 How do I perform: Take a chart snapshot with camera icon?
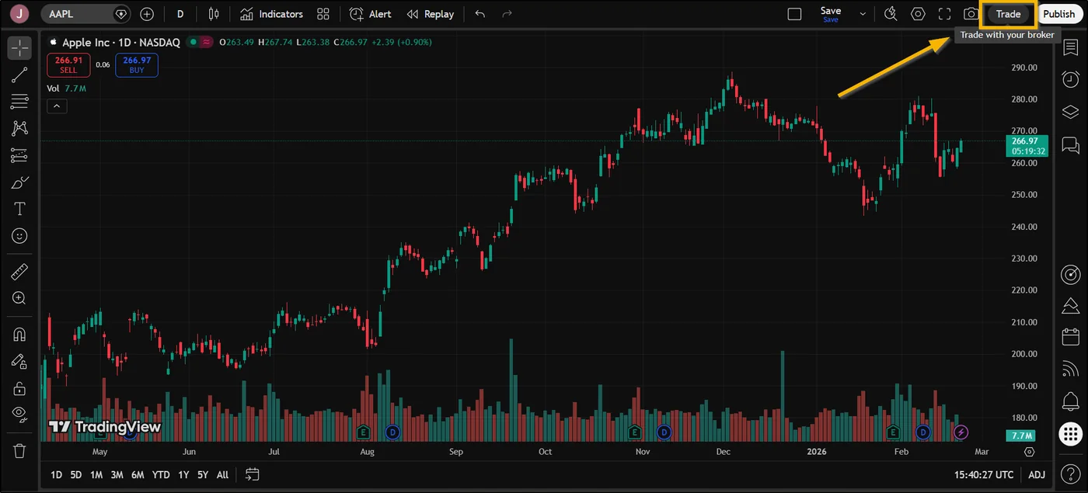coord(971,14)
